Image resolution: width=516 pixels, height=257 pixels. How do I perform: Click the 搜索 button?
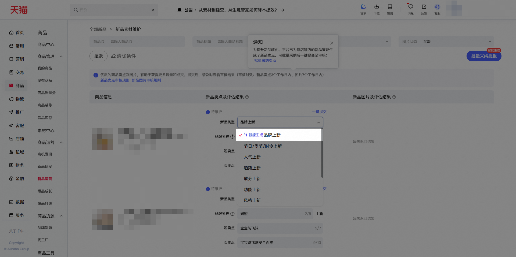point(98,56)
